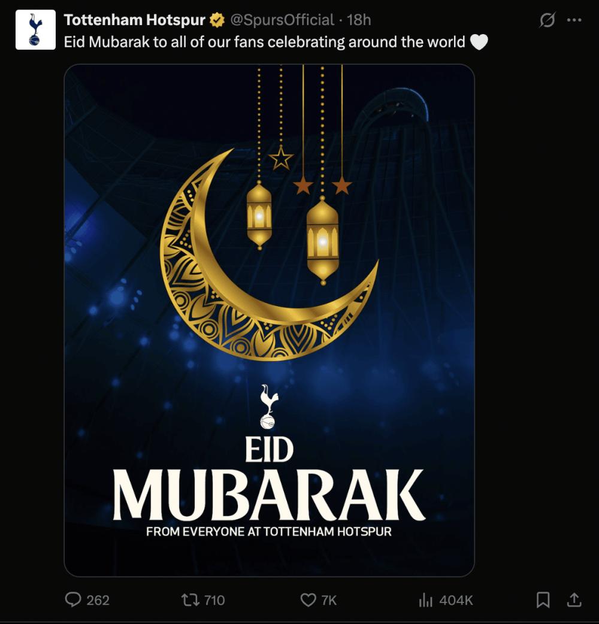
Task: Open the three-dot more options menu
Action: pyautogui.click(x=574, y=20)
